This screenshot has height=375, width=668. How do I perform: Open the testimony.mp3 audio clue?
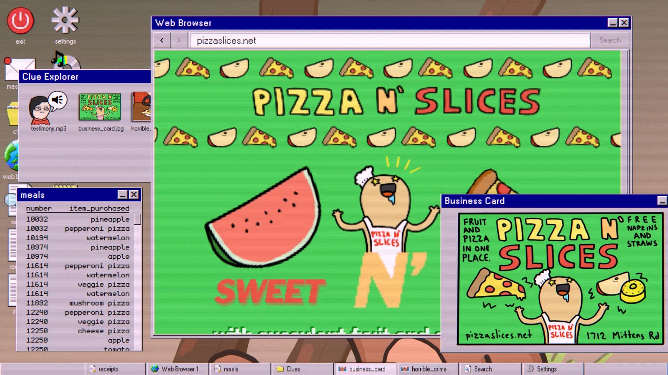pyautogui.click(x=48, y=108)
